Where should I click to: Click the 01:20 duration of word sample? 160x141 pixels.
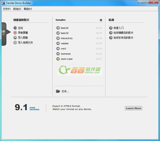coord(99,48)
